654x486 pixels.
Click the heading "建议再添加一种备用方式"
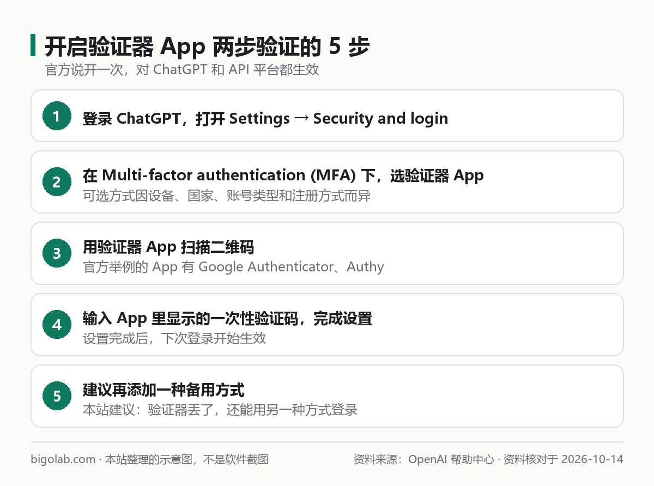point(163,390)
